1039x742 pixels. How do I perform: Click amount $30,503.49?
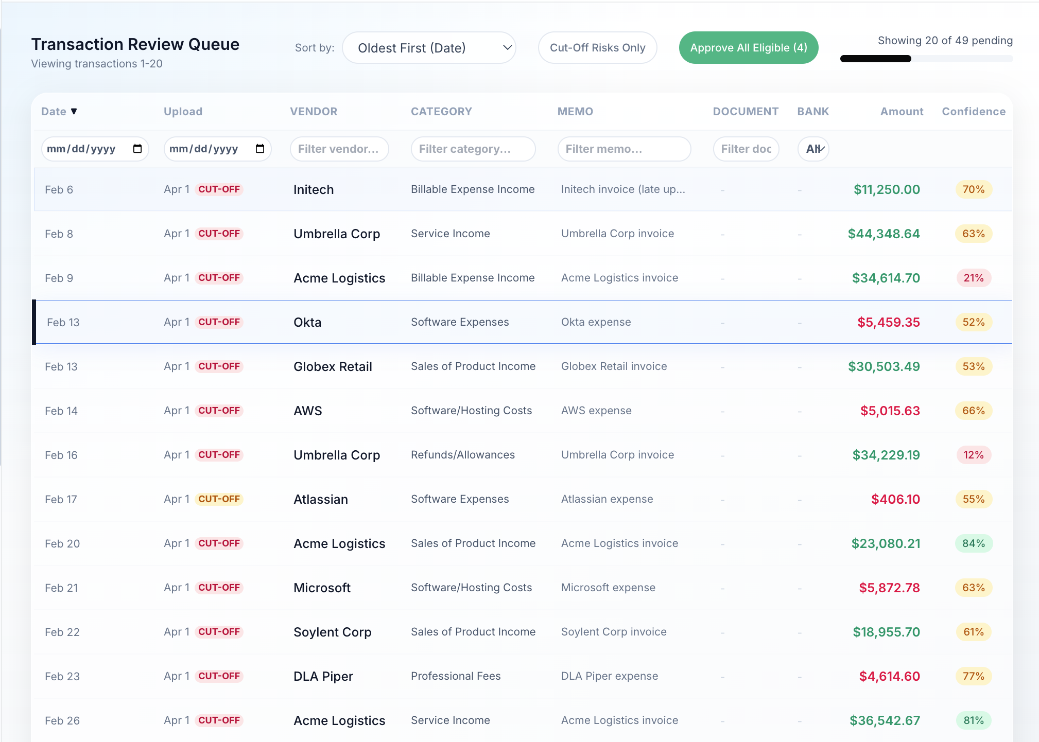point(884,366)
